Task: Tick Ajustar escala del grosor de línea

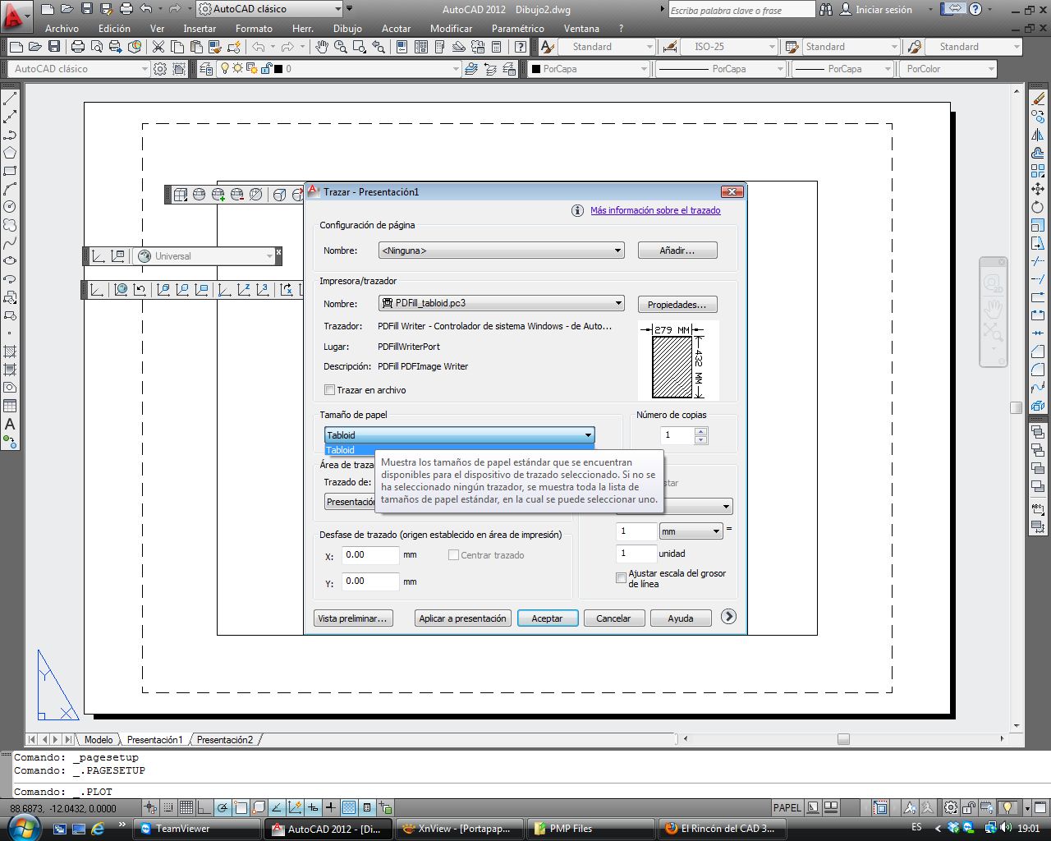Action: coord(621,578)
